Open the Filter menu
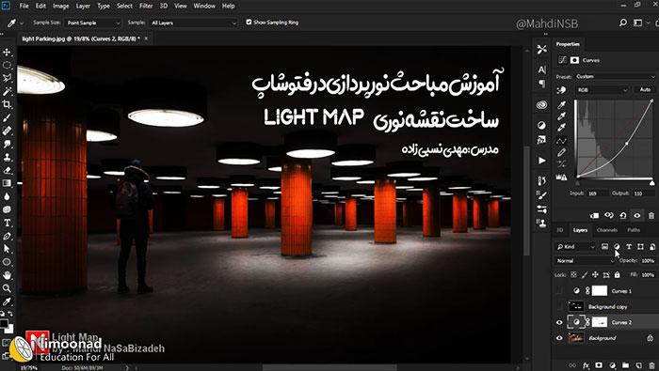The height and width of the screenshot is (371, 659). pyautogui.click(x=146, y=6)
